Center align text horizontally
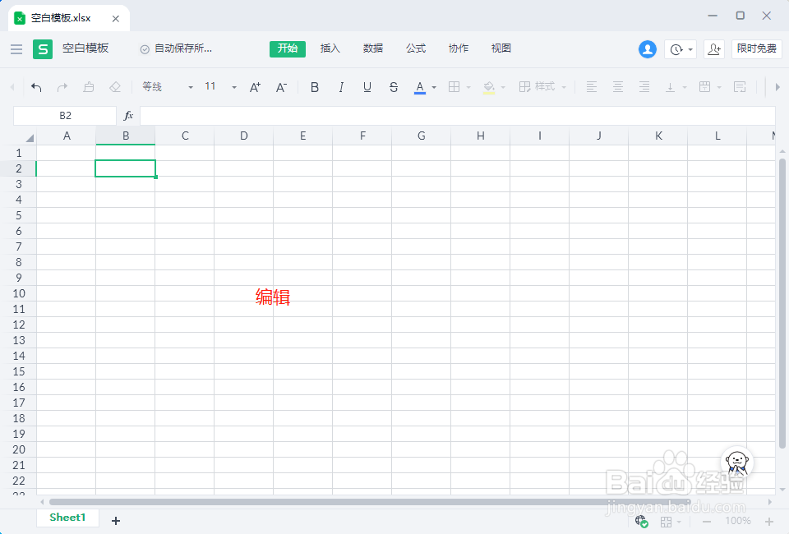Screen dimensions: 789x534 (618, 87)
